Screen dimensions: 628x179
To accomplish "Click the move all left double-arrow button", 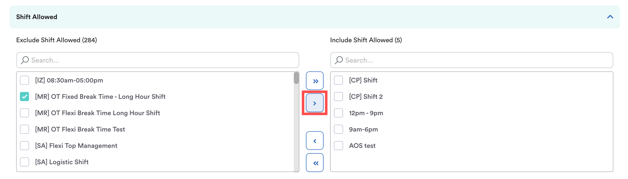I will point(315,163).
